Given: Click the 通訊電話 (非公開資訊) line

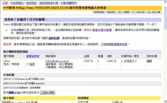Looking at the screenshot, I should point(59,64).
